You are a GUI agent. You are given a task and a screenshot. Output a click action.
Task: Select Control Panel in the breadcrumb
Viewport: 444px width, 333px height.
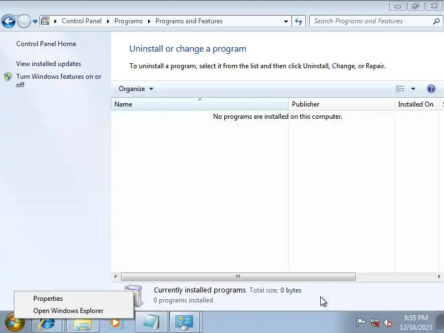coord(82,21)
